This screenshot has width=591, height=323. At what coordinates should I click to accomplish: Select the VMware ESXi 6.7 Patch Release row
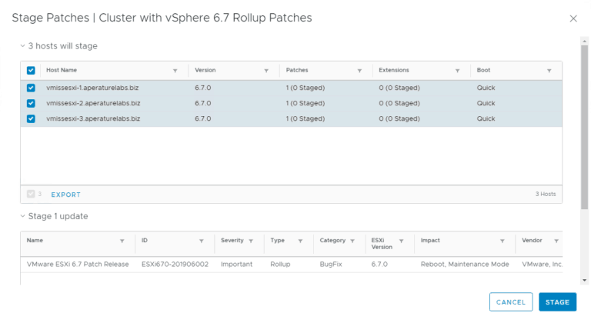pyautogui.click(x=77, y=265)
